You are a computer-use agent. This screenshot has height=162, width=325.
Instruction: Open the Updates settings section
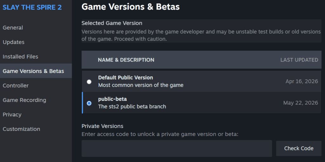[13, 42]
